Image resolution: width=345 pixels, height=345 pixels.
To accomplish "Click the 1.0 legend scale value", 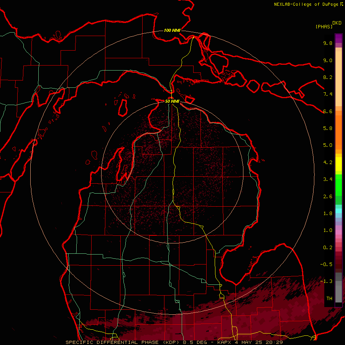I will pos(328,230).
